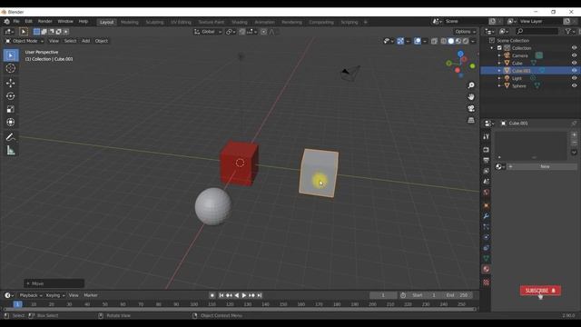Add material slot with plus button
Image resolution: width=581 pixels, height=327 pixels.
[574, 135]
